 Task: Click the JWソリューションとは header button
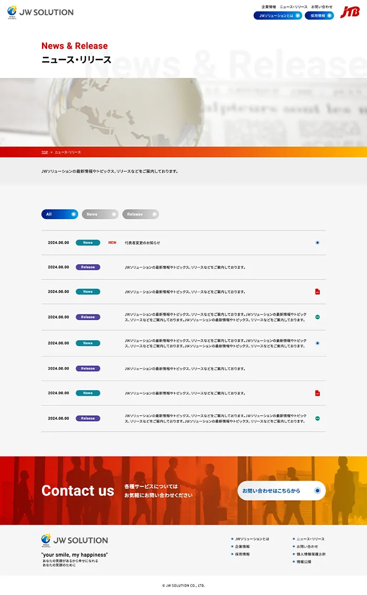277,16
